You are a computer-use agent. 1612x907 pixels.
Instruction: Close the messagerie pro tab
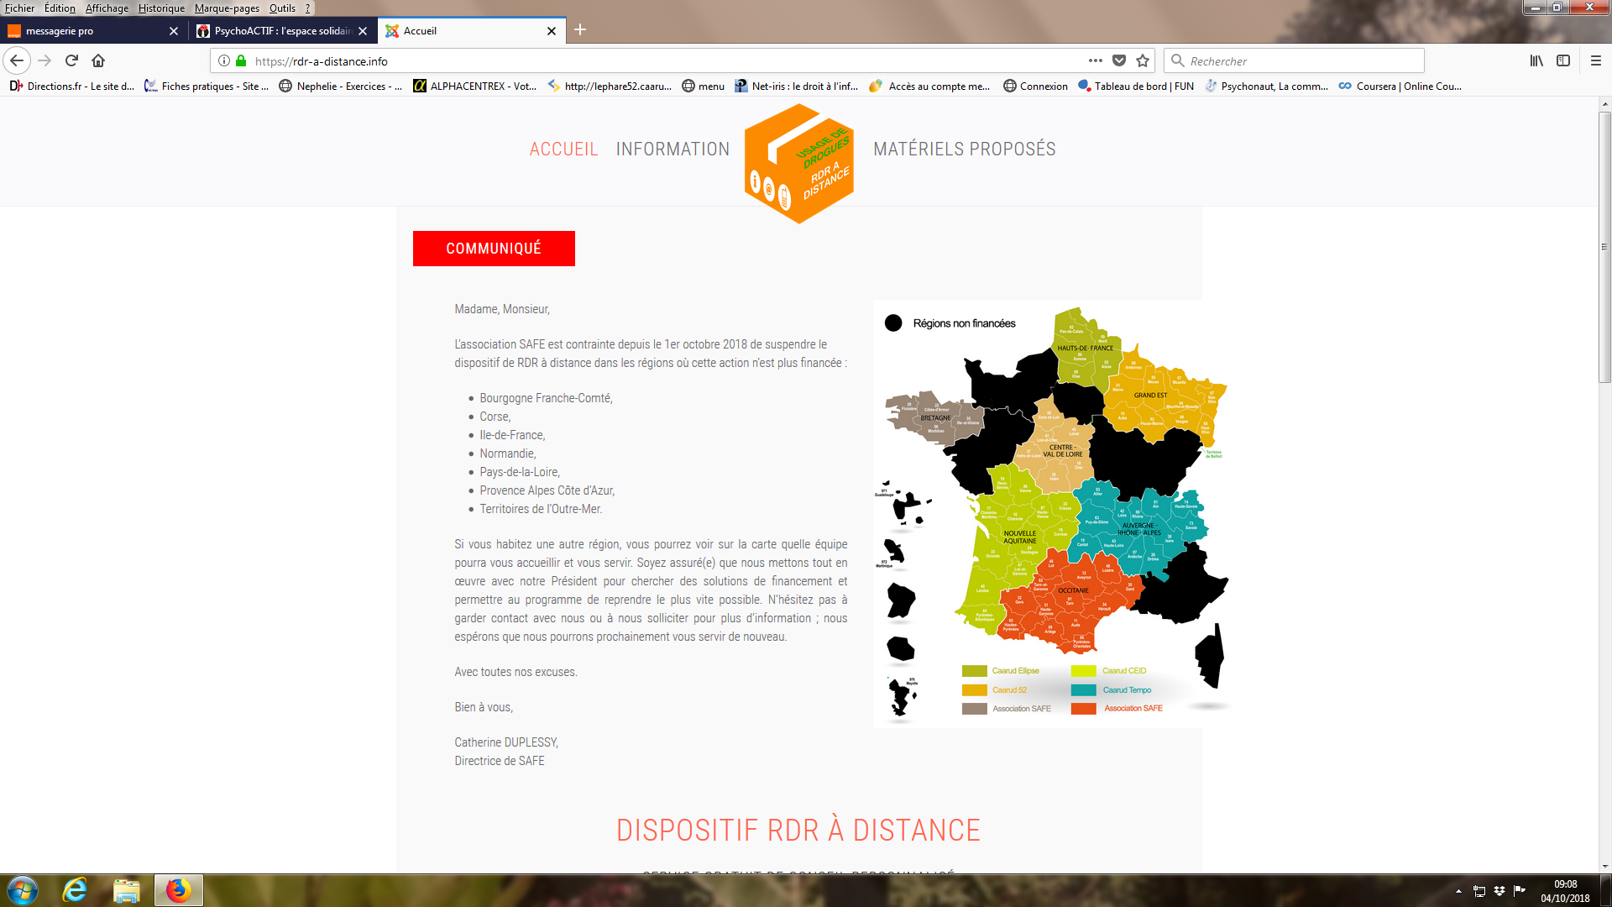tap(174, 31)
